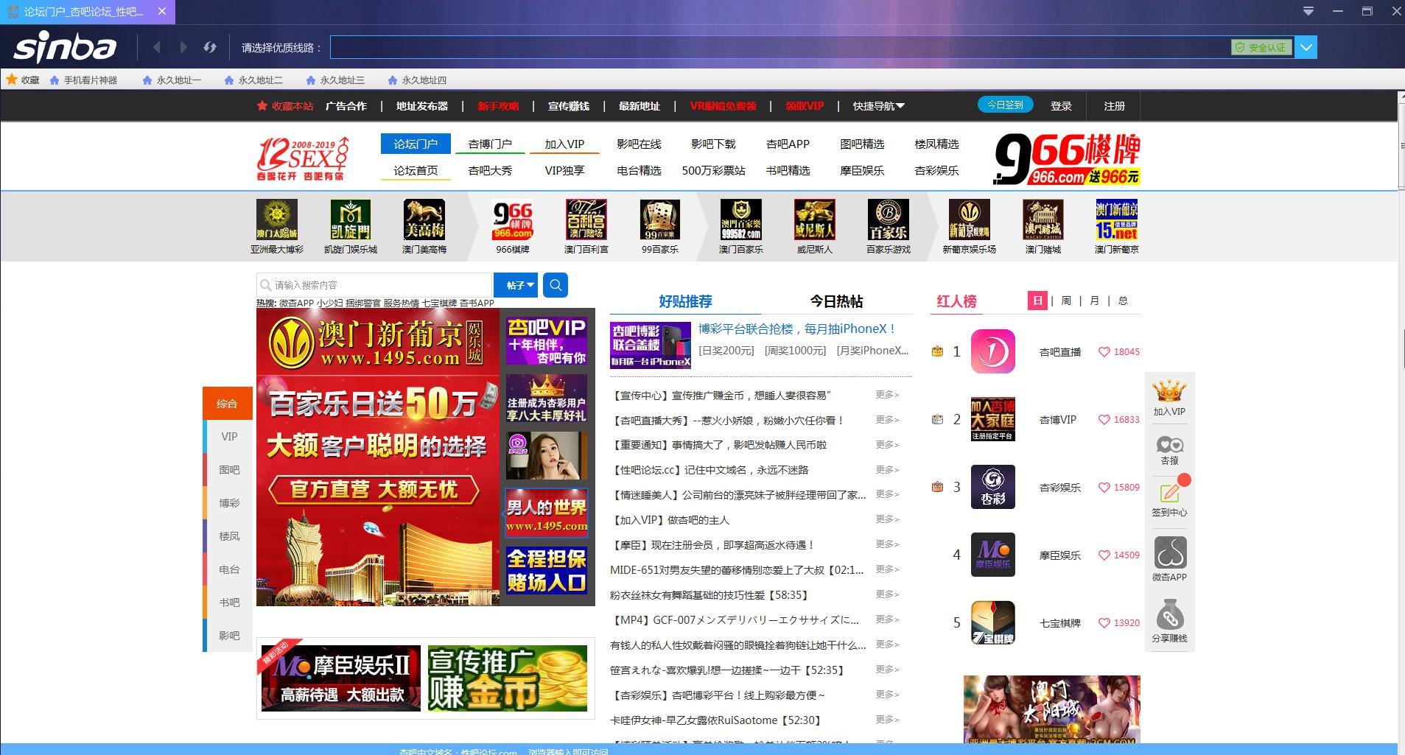Open the 手机看片神器 bookmark
1405x755 pixels.
coord(83,80)
